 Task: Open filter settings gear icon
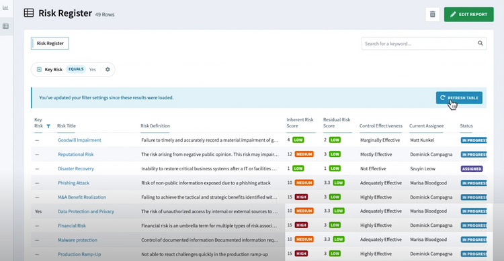tap(108, 69)
